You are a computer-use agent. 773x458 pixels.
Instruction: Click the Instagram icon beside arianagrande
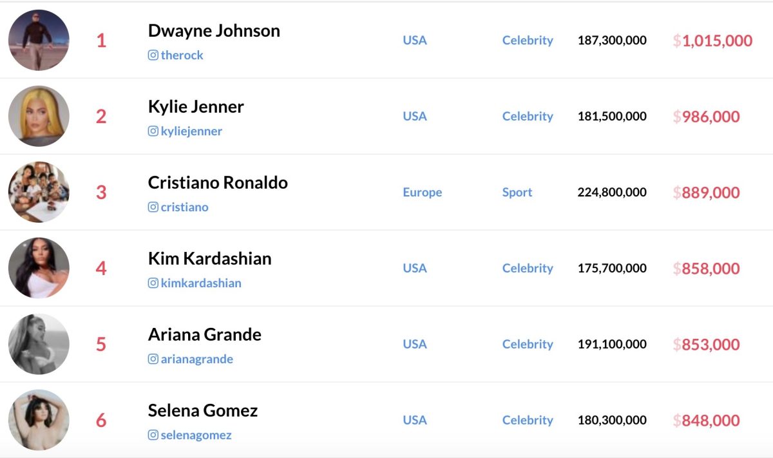point(153,359)
